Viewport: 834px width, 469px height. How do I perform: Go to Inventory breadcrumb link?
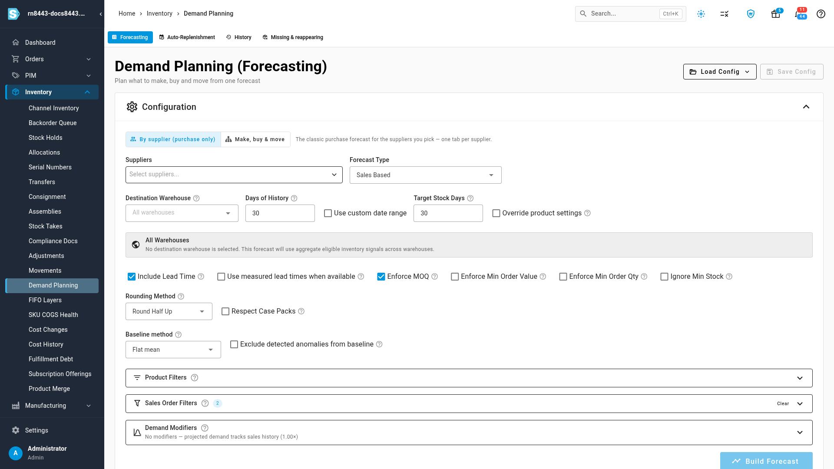(x=159, y=13)
